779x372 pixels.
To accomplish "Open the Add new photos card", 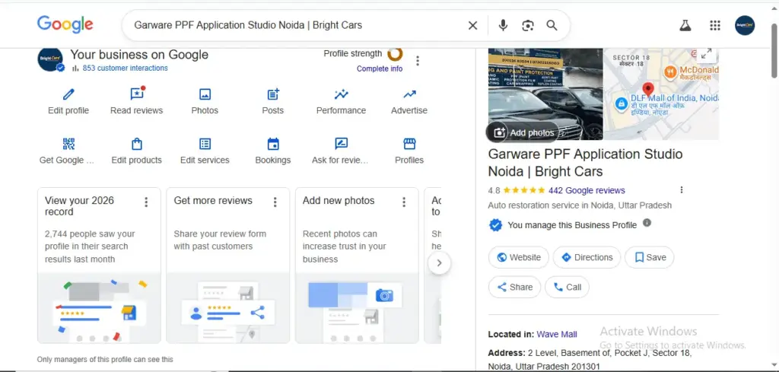I will 357,265.
